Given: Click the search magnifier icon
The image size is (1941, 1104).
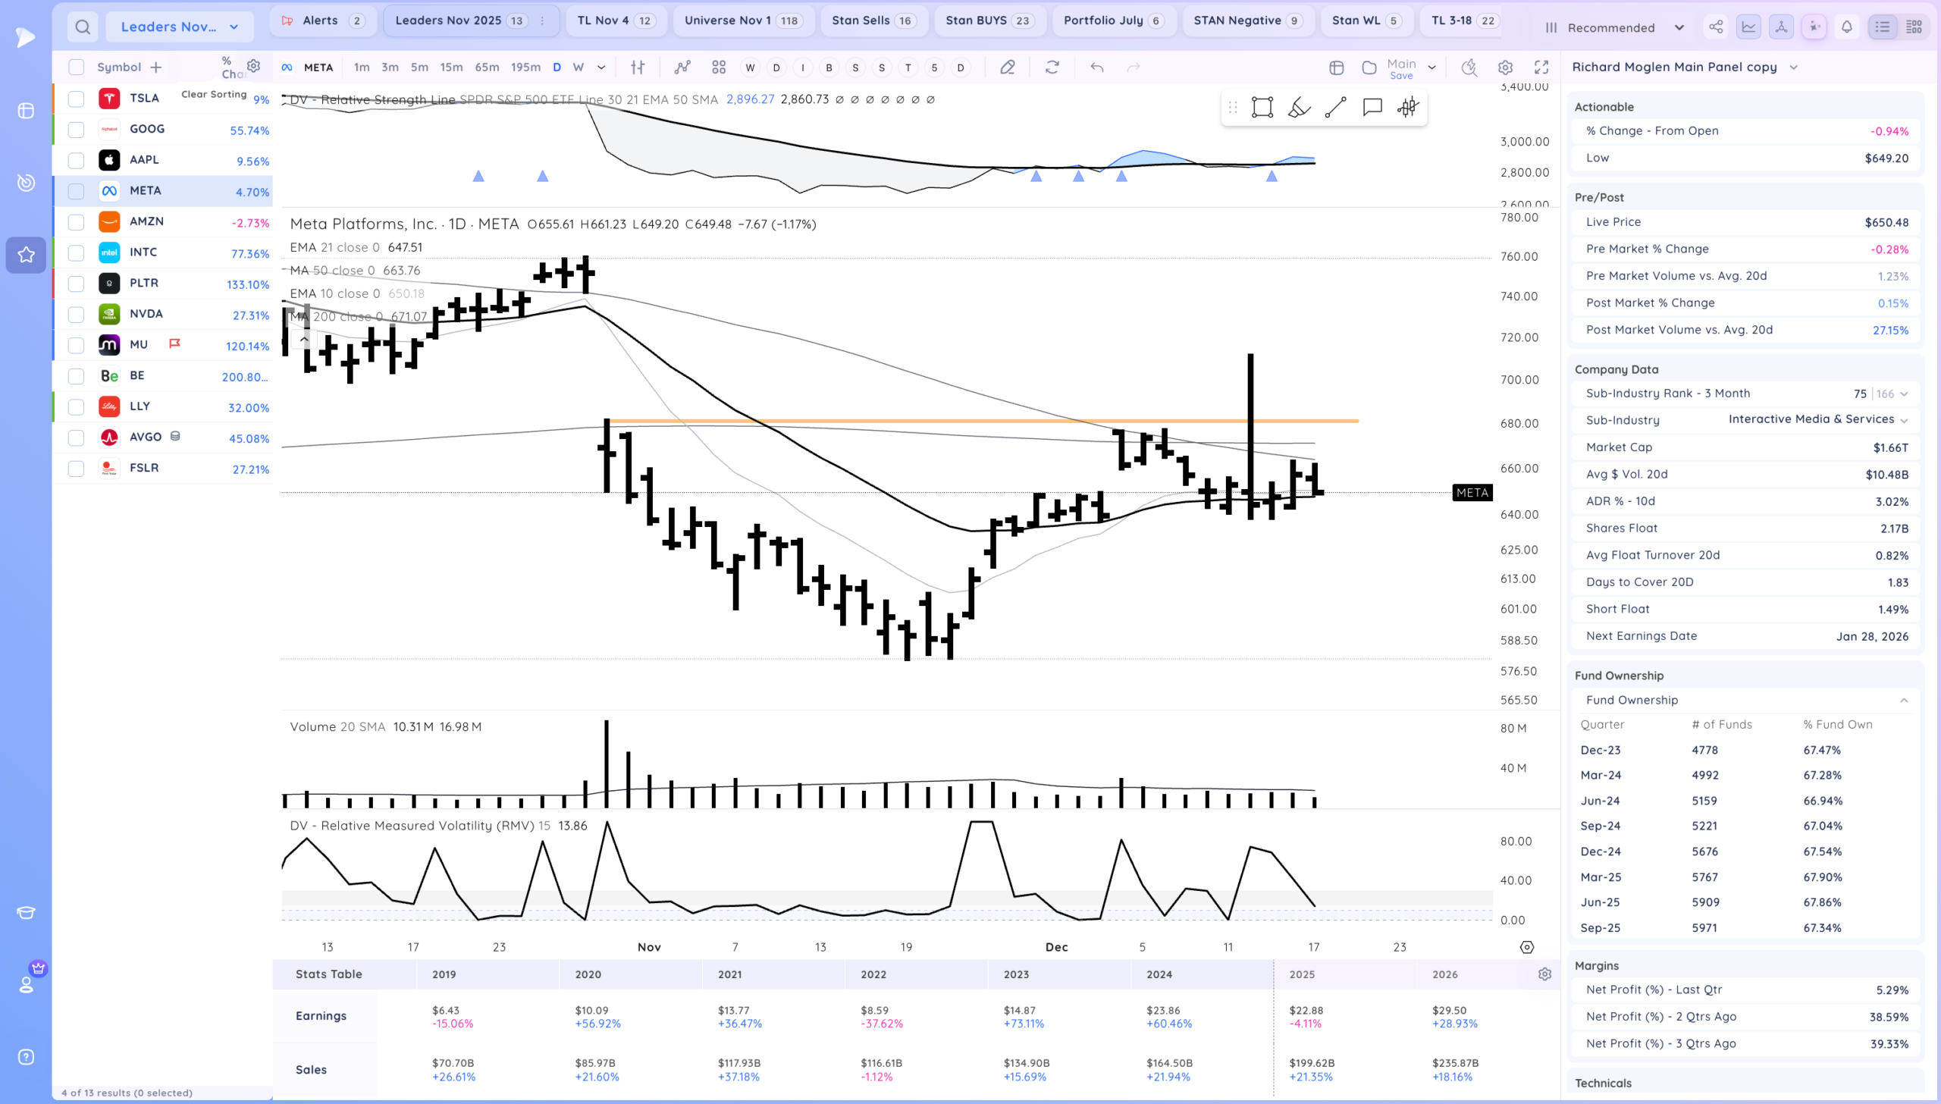Looking at the screenshot, I should coord(83,27).
